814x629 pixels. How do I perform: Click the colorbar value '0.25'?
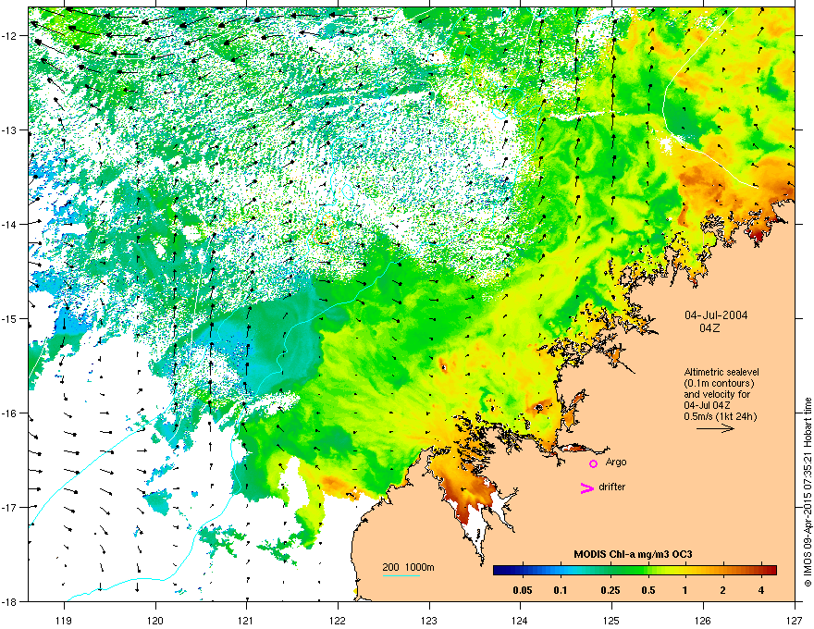[x=610, y=590]
